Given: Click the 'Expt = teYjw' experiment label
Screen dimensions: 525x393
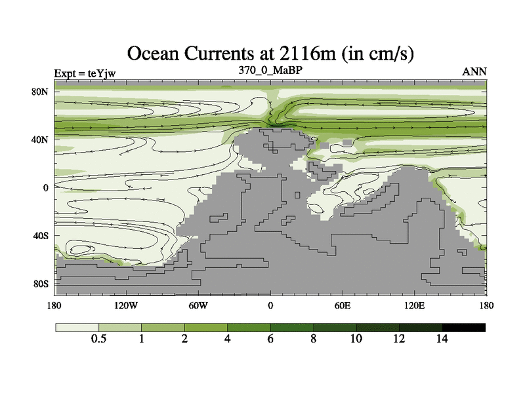Looking at the screenshot, I should pyautogui.click(x=87, y=73).
